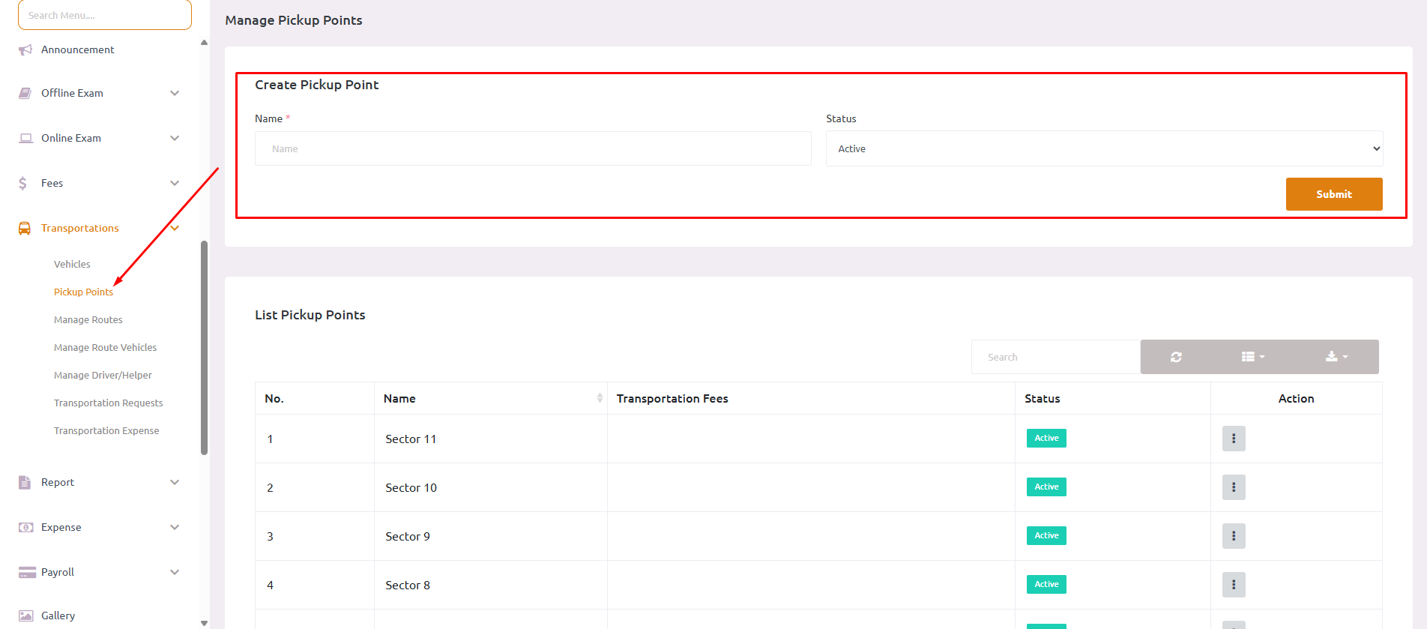Open action menu for Sector 9 row

click(1233, 536)
